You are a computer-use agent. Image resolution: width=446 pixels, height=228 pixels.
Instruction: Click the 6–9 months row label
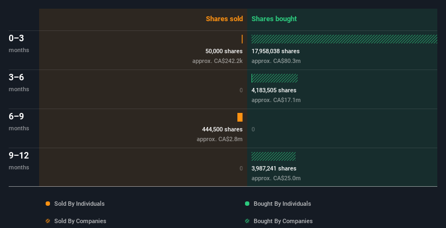pos(19,122)
